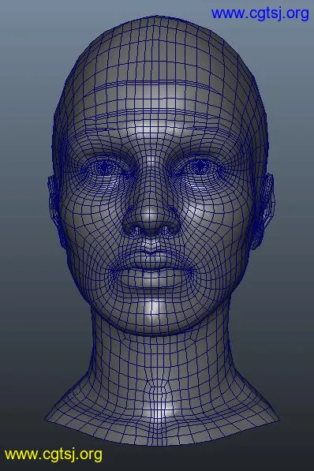The height and width of the screenshot is (471, 314).
Task: Select the lower lip faces on the model
Action: click(x=152, y=279)
